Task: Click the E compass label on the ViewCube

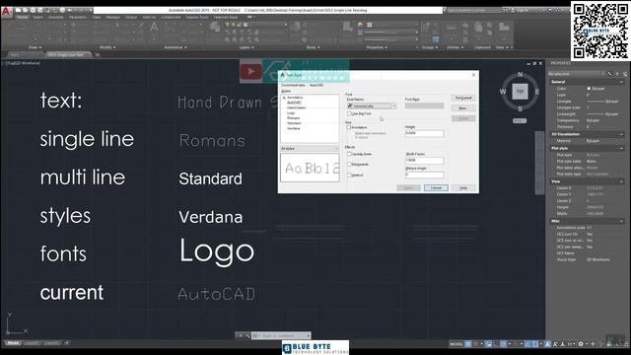Action: [536, 92]
